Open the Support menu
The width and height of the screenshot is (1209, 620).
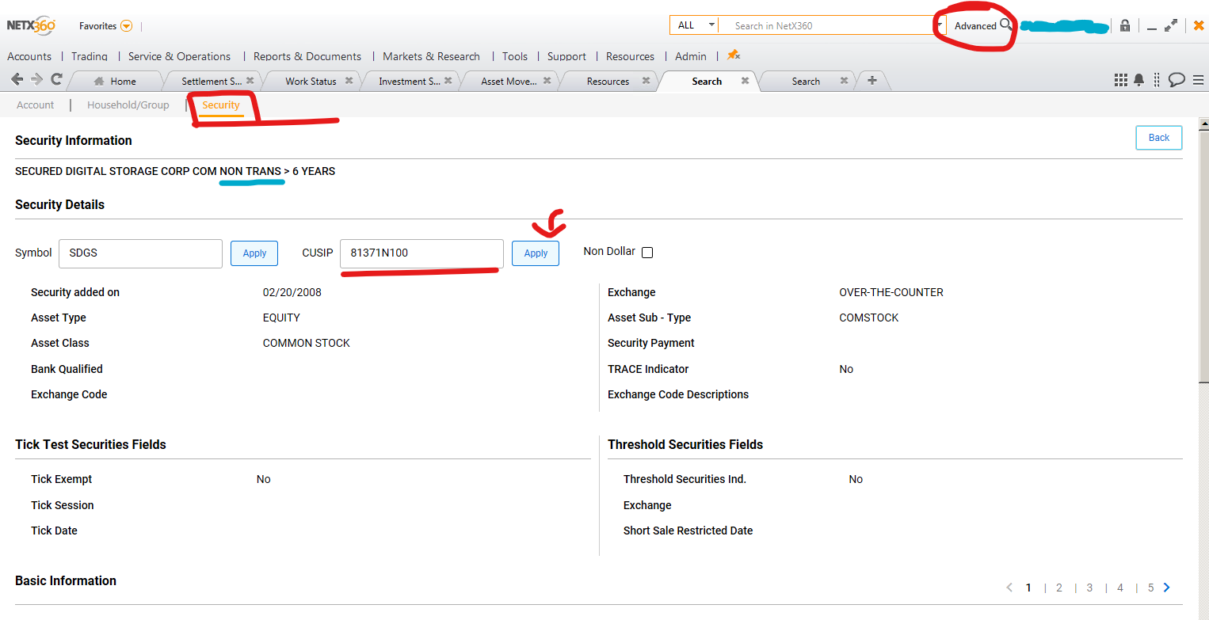pyautogui.click(x=566, y=56)
